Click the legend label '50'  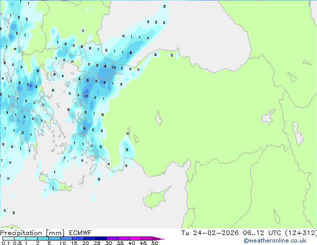155,243
